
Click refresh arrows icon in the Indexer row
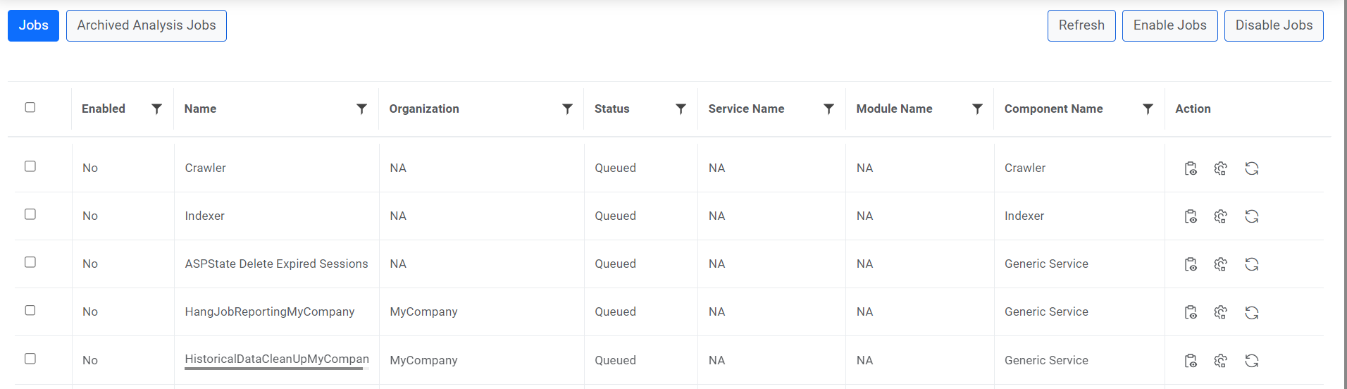pyautogui.click(x=1251, y=216)
